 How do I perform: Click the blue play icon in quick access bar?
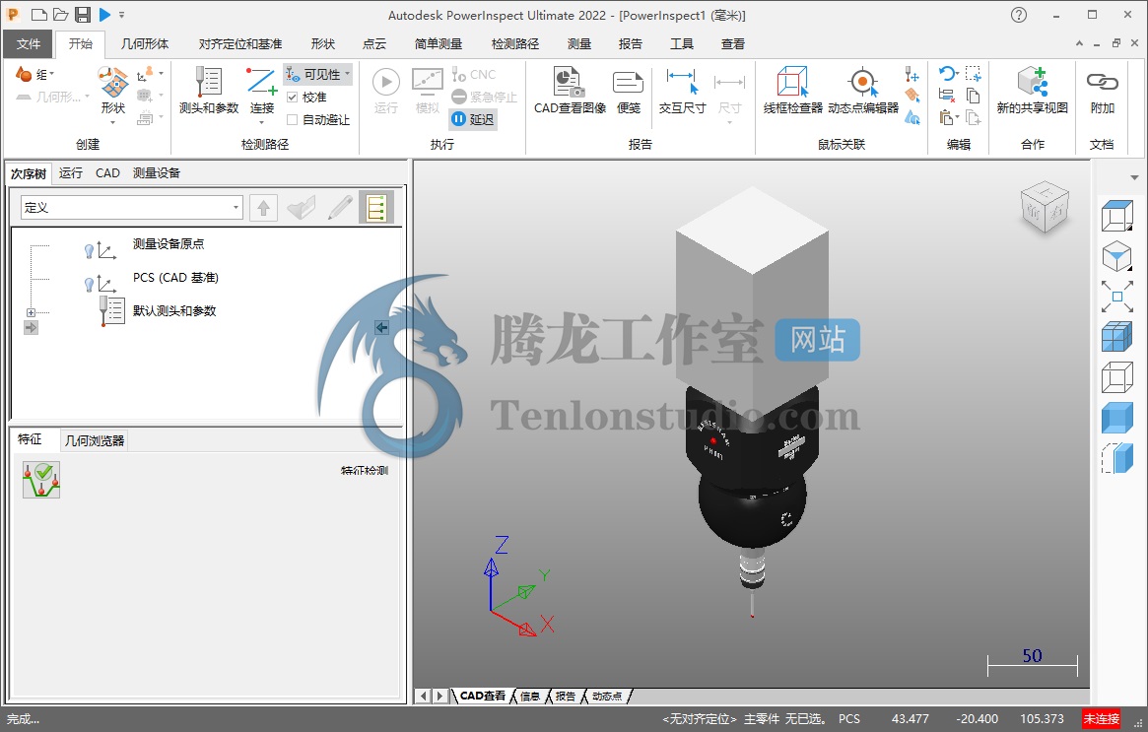(104, 15)
